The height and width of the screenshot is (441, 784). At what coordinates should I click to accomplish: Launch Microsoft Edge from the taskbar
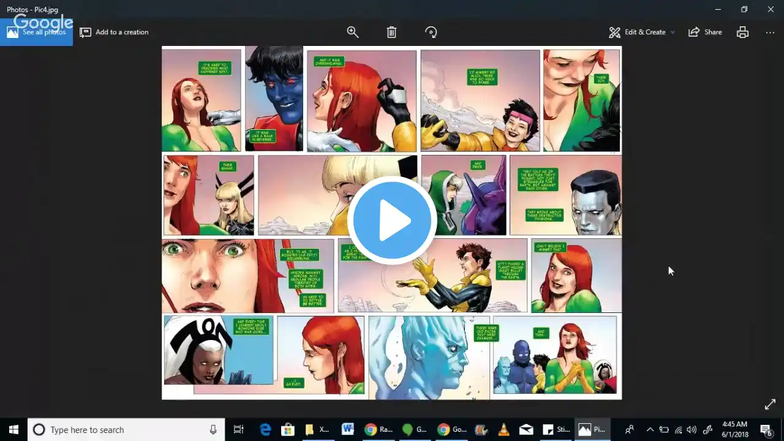(x=265, y=429)
